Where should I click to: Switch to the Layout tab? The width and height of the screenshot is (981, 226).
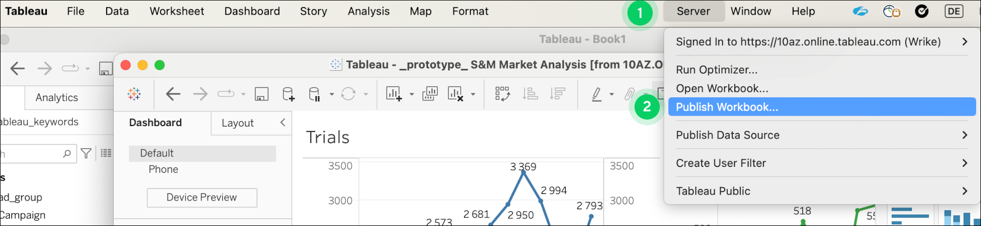point(237,123)
